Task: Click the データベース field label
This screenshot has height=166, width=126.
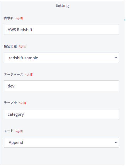Action: [13, 74]
